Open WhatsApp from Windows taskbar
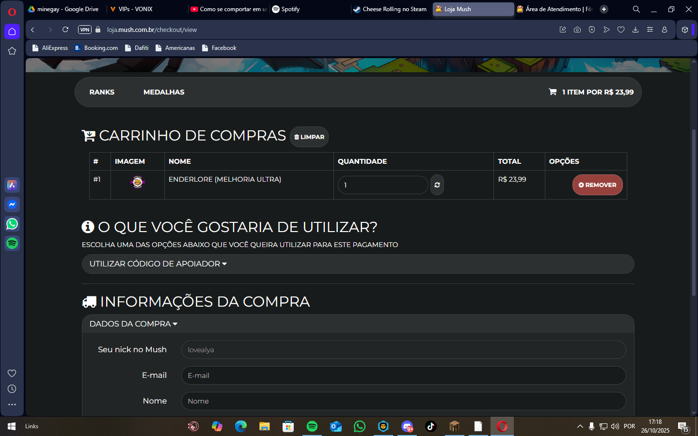Image resolution: width=698 pixels, height=436 pixels. (x=360, y=426)
